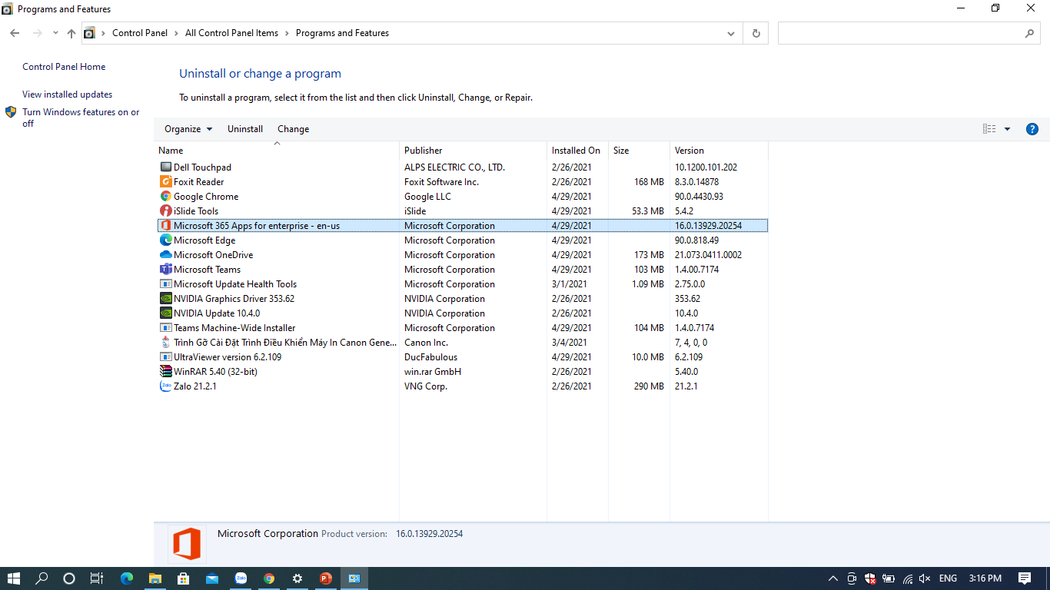
Task: Open Control Panel Home link
Action: pyautogui.click(x=64, y=67)
